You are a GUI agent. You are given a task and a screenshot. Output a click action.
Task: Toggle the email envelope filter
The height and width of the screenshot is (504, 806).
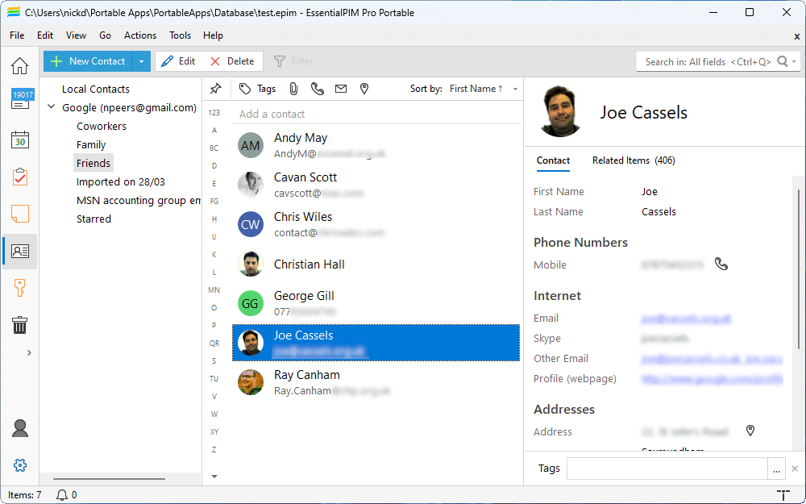tap(341, 89)
